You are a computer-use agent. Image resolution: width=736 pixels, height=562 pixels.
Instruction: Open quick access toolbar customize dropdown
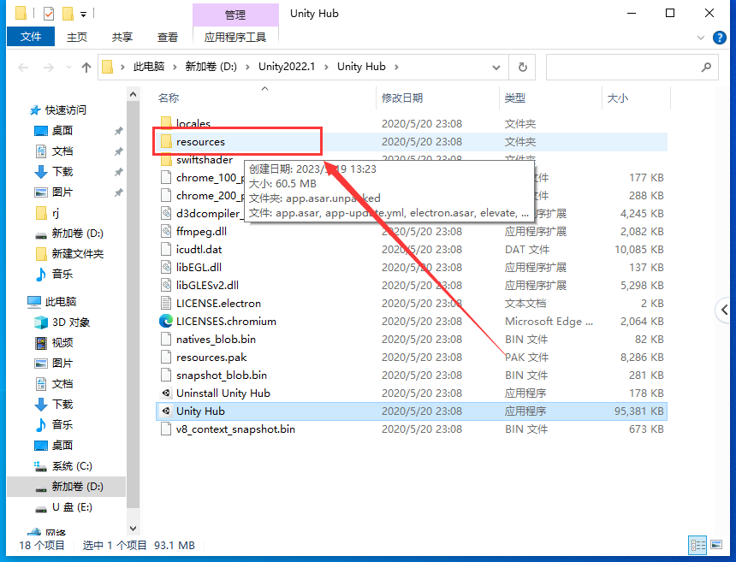pyautogui.click(x=83, y=14)
